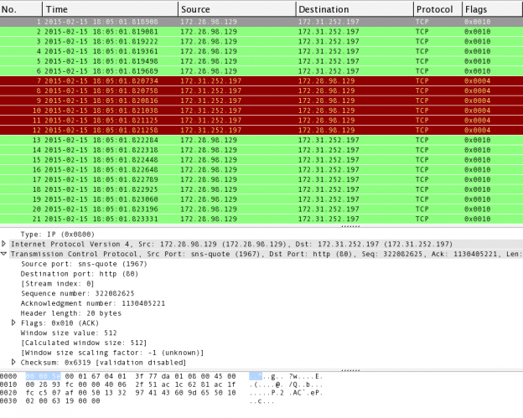523x418 pixels.
Task: Select packet number 1 in the list
Action: click(251, 20)
